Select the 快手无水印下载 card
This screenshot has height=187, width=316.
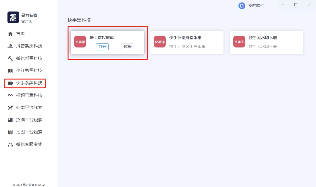(266, 42)
